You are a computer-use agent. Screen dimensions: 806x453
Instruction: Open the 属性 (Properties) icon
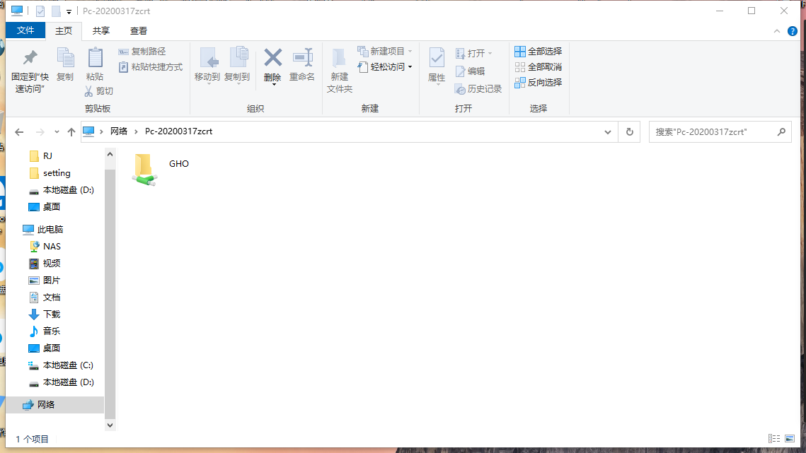coord(436,67)
